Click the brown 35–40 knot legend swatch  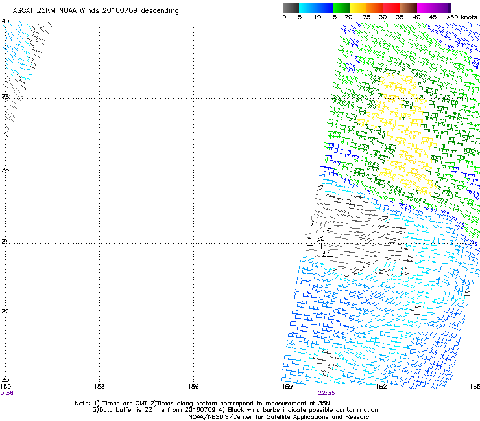409,8
